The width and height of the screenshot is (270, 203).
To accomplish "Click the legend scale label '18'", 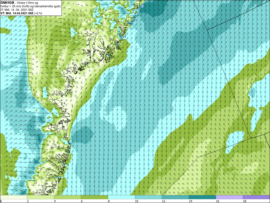I will 245,201.
